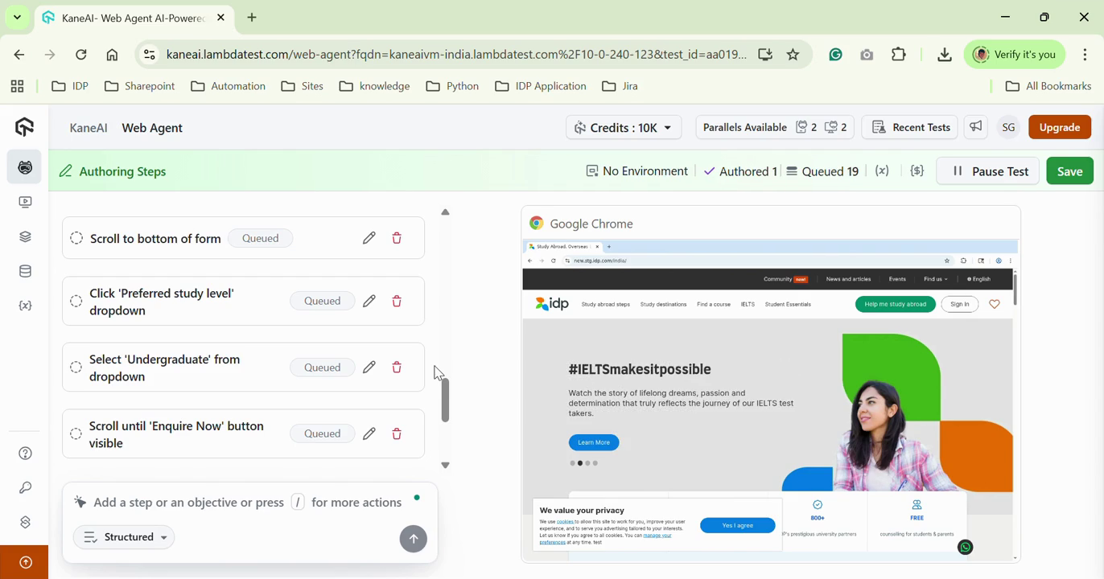Open the Sharepoint bookmarks folder
The height and width of the screenshot is (579, 1104).
point(140,86)
